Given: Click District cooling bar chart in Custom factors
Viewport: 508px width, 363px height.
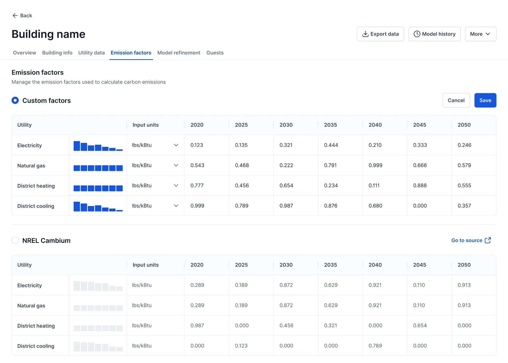Looking at the screenshot, I should pos(98,207).
